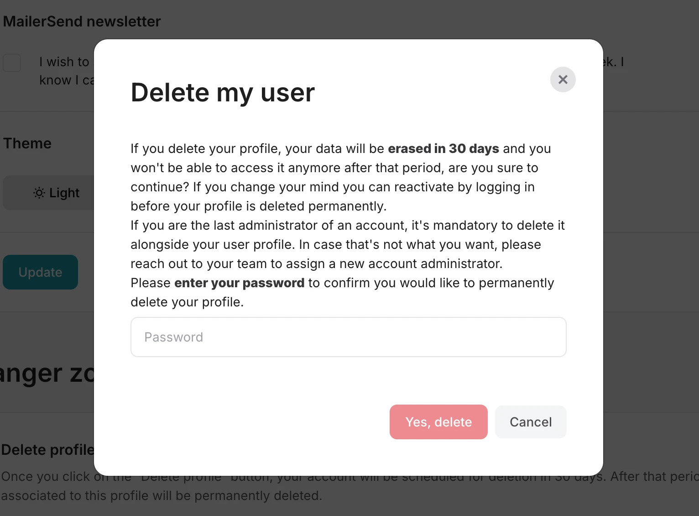Screen dimensions: 699x516
Task: Close the Delete my user dialog
Action: 563,79
